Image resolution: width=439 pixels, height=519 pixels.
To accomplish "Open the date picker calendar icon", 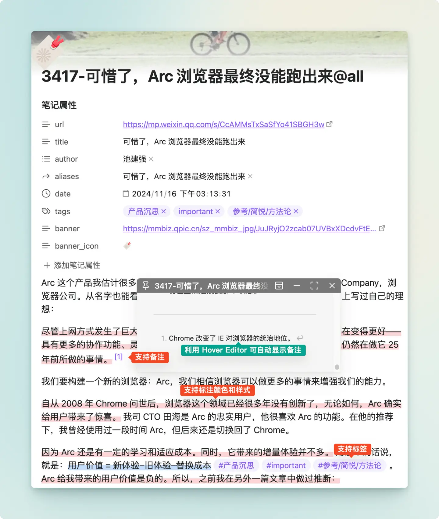I will [x=126, y=194].
